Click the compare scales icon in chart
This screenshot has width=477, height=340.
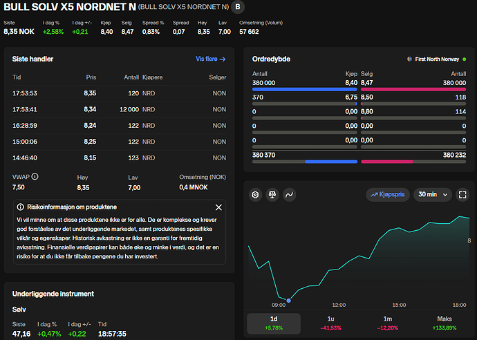[x=272, y=195]
